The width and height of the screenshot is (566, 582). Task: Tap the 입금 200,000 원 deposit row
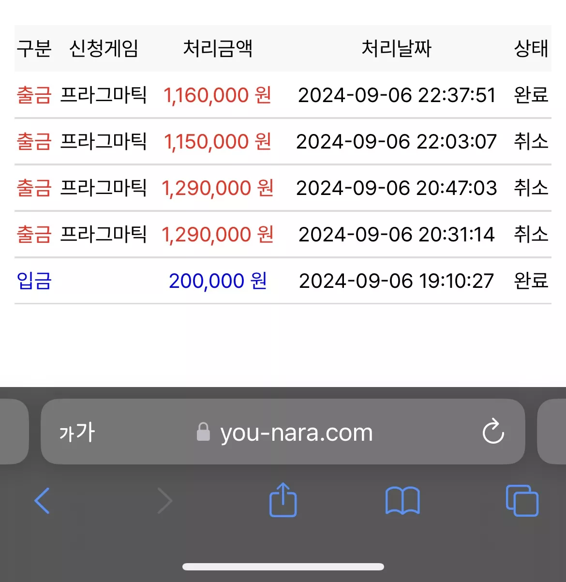pos(283,281)
